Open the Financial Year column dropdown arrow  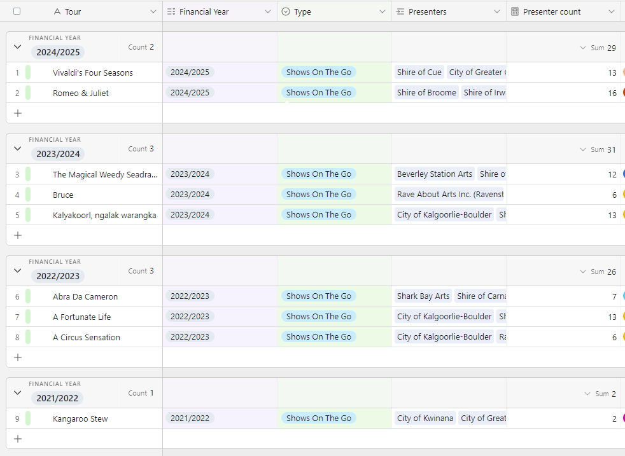pos(268,11)
